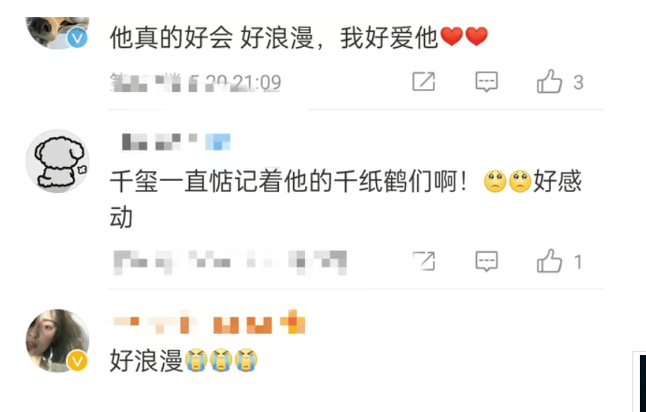
Task: Open reply for 千纸鹤们 comment
Action: (x=487, y=261)
